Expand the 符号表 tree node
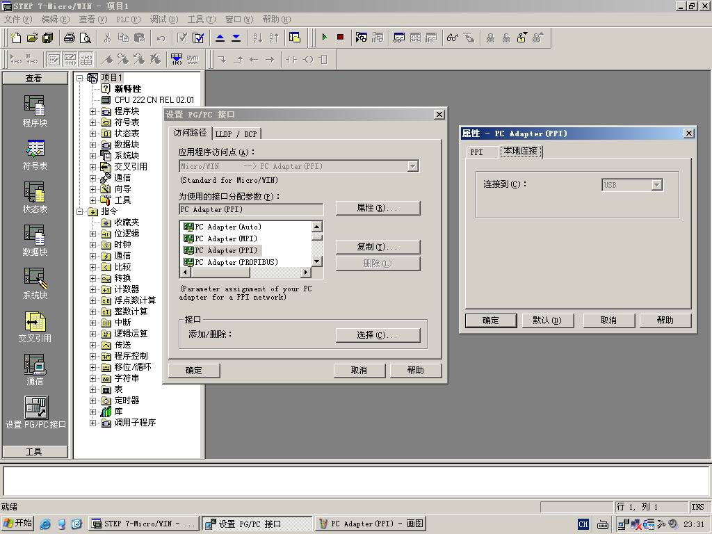The width and height of the screenshot is (712, 534). tap(92, 122)
